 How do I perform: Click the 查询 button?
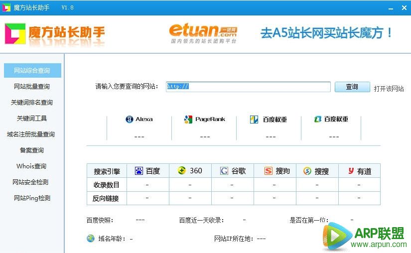[352, 87]
